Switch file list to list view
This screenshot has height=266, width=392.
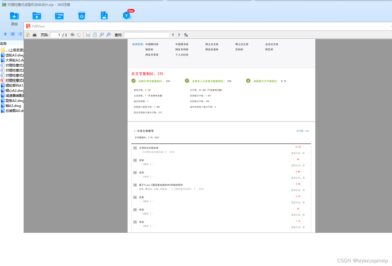20,34
